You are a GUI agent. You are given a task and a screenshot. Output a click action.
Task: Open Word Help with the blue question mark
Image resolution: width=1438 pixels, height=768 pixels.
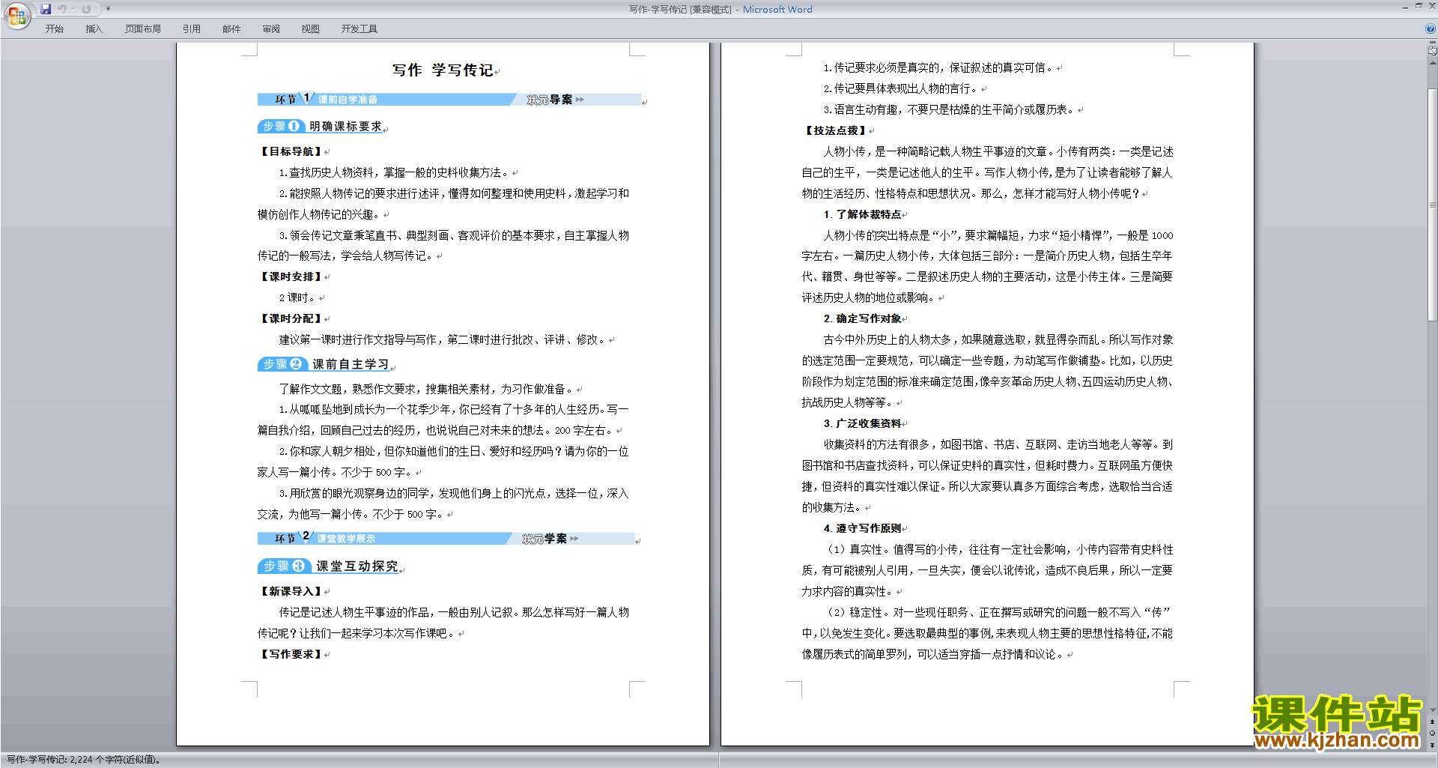[1431, 29]
